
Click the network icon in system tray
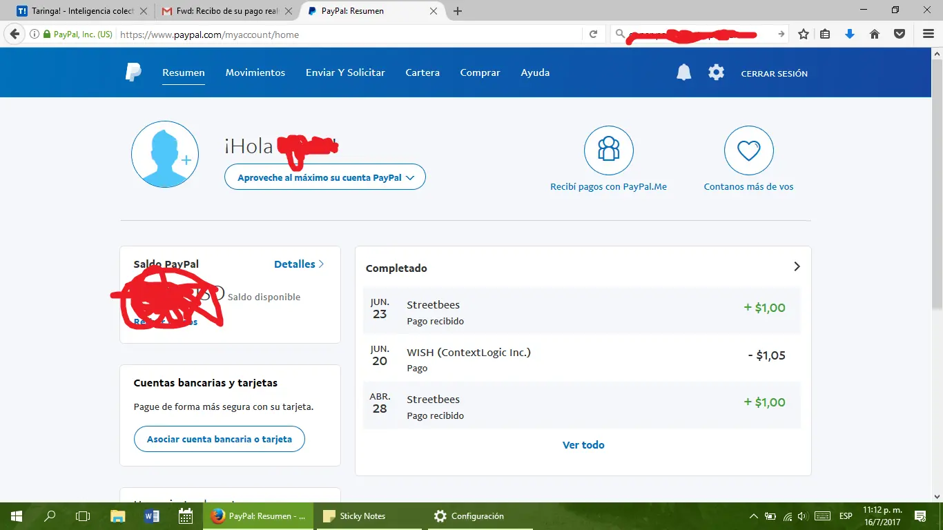pos(787,516)
